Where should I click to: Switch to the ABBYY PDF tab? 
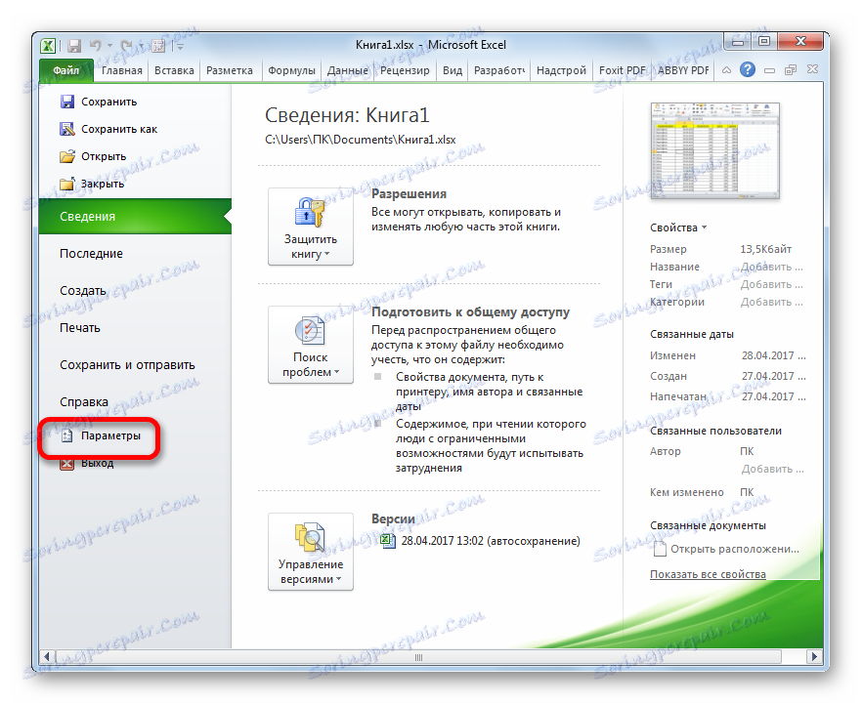tap(683, 70)
